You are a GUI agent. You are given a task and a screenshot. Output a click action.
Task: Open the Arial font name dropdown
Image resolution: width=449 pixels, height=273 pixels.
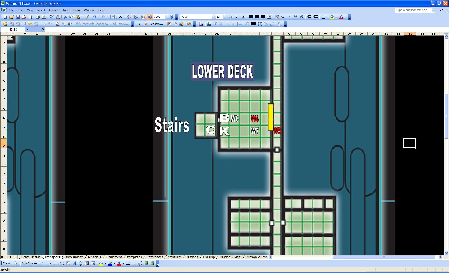pyautogui.click(x=213, y=17)
